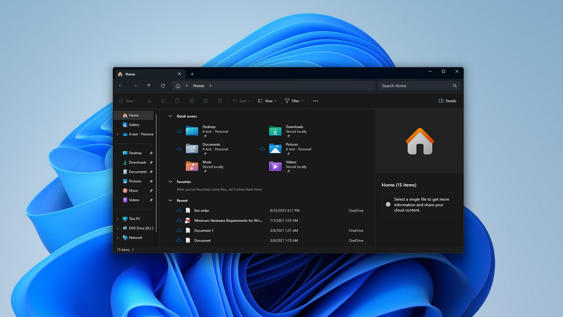Unpin Desktop using its sidebar pin icon
Screen dimensions: 563x317
pos(151,153)
